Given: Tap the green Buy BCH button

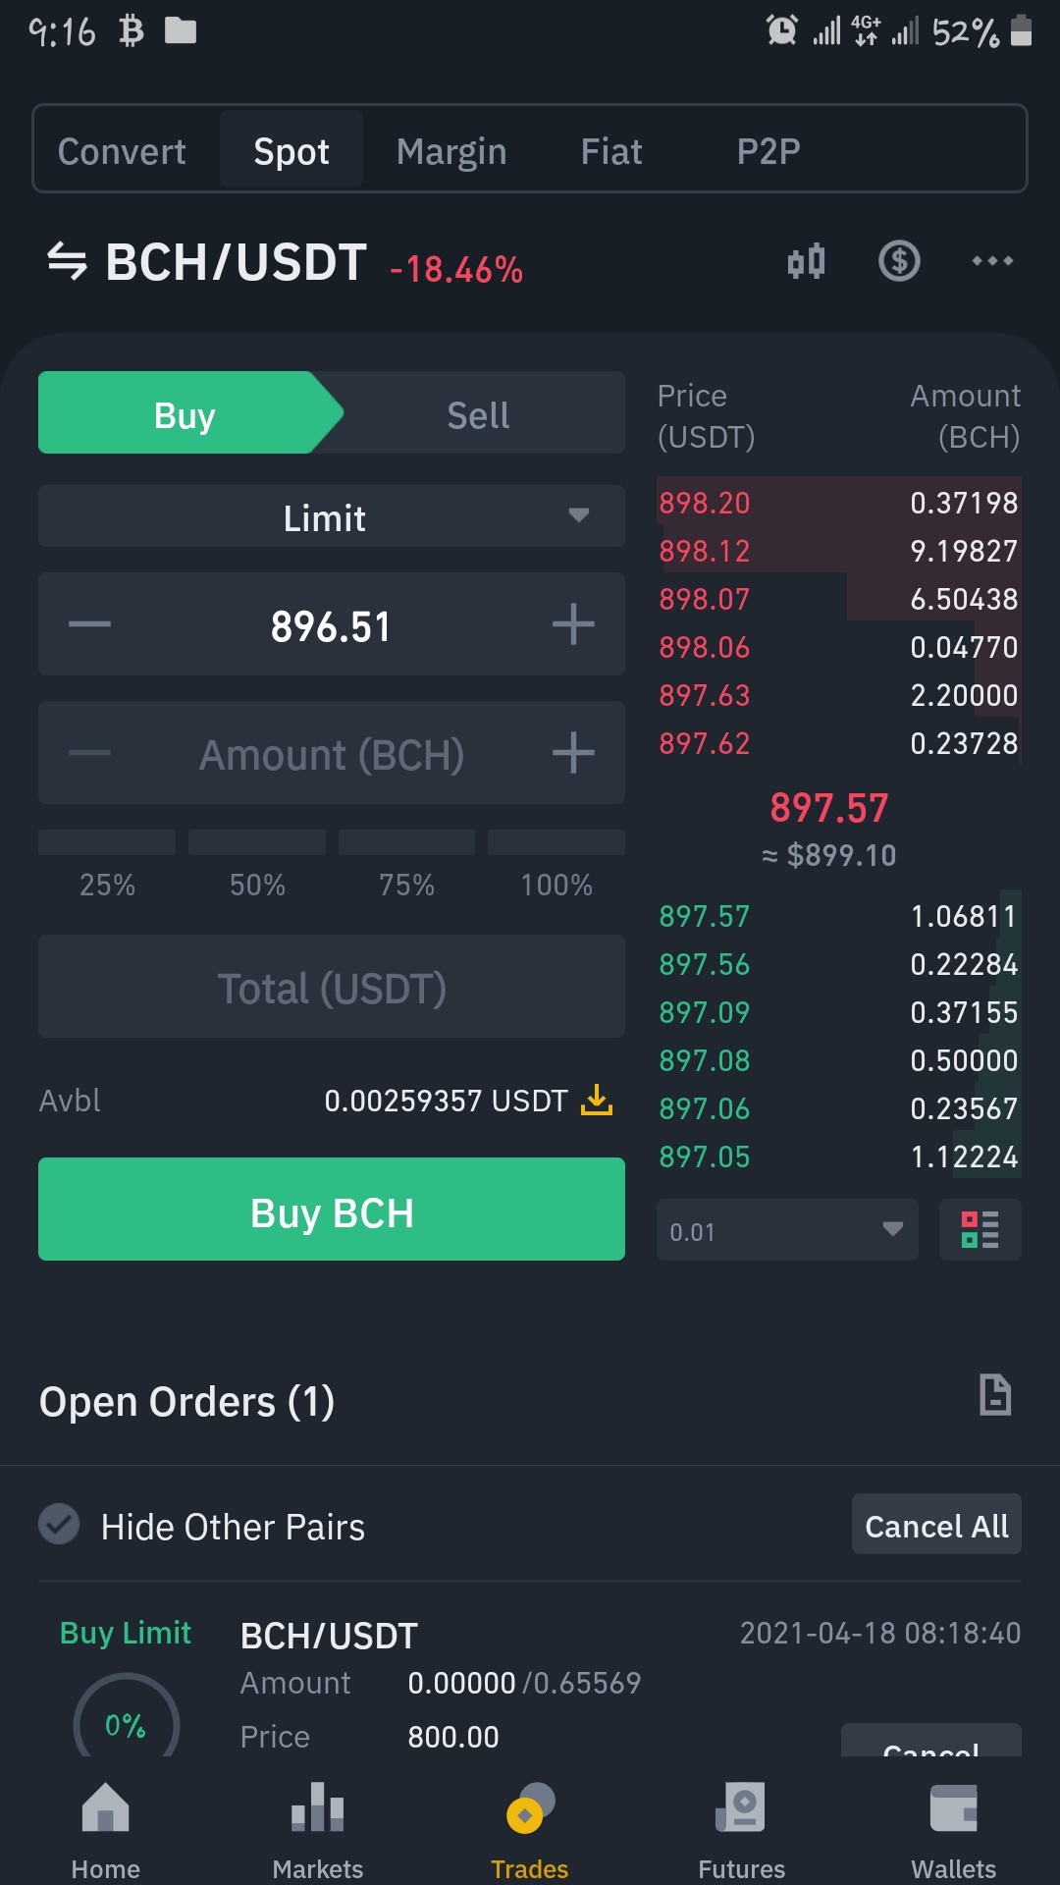Looking at the screenshot, I should (x=332, y=1210).
